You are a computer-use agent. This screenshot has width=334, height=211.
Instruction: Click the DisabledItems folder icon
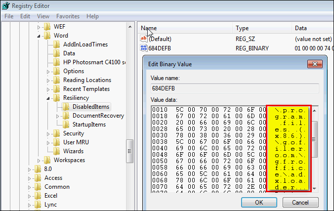[x=66, y=107]
